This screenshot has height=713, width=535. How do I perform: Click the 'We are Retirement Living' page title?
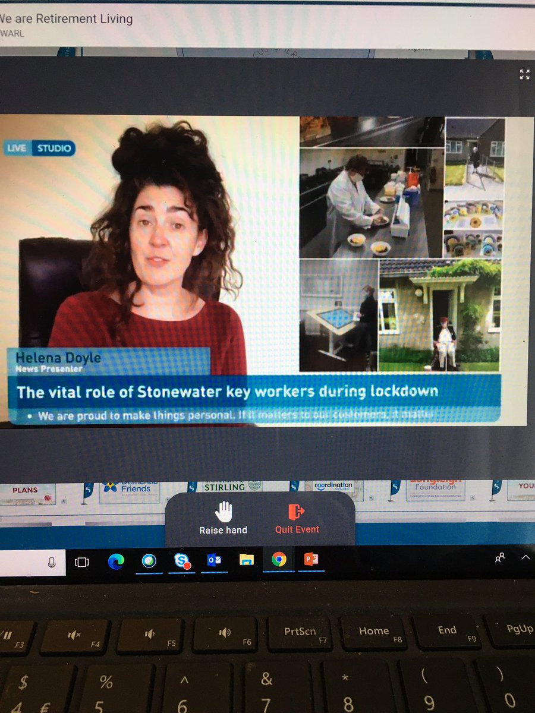(66, 19)
